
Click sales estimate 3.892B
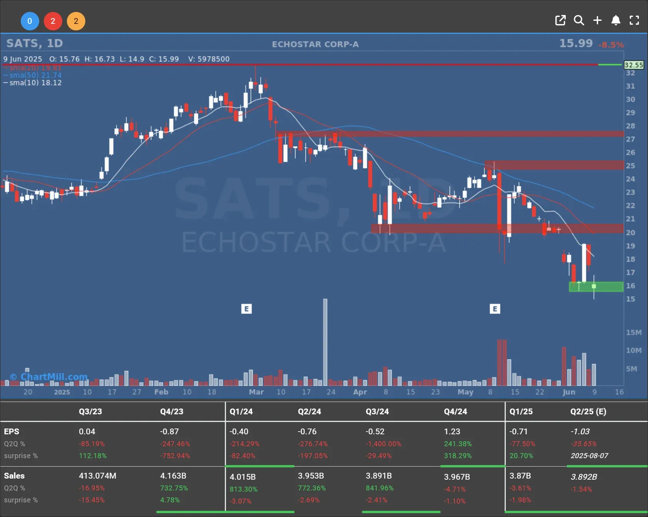[584, 477]
